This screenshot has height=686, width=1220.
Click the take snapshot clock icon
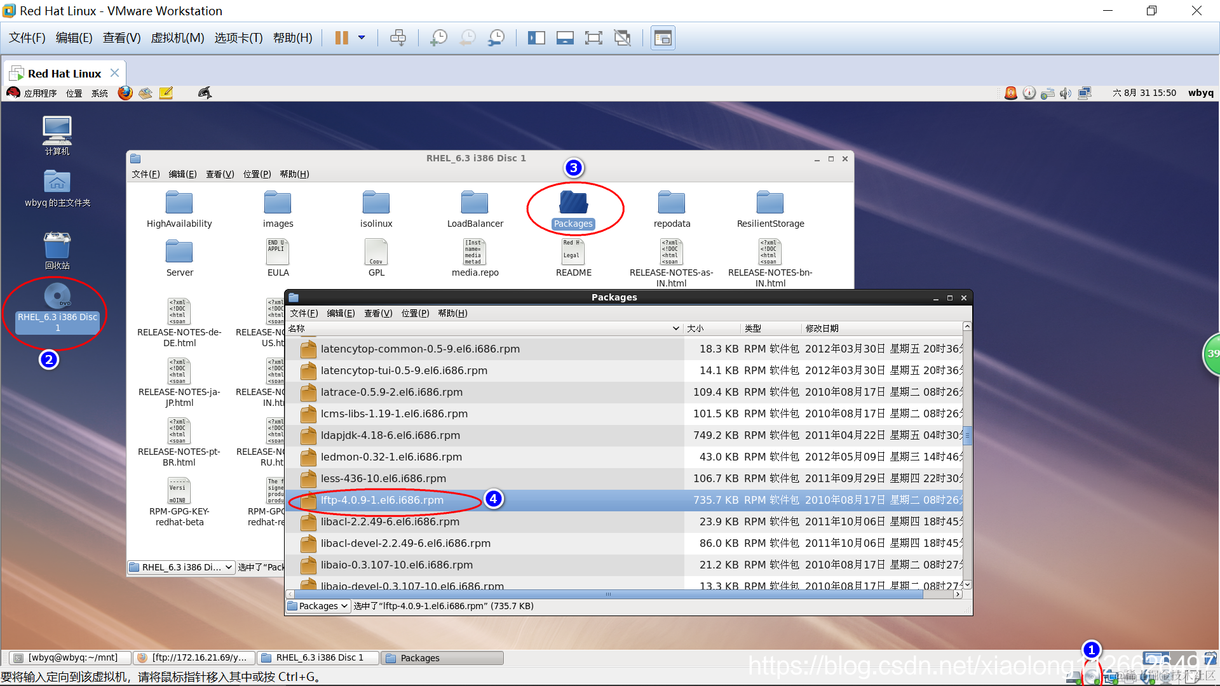point(438,38)
